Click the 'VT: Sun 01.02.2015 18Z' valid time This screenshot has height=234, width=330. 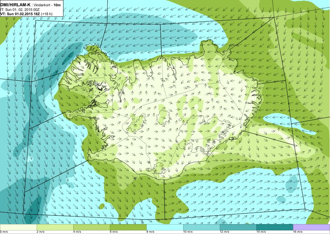pos(20,14)
